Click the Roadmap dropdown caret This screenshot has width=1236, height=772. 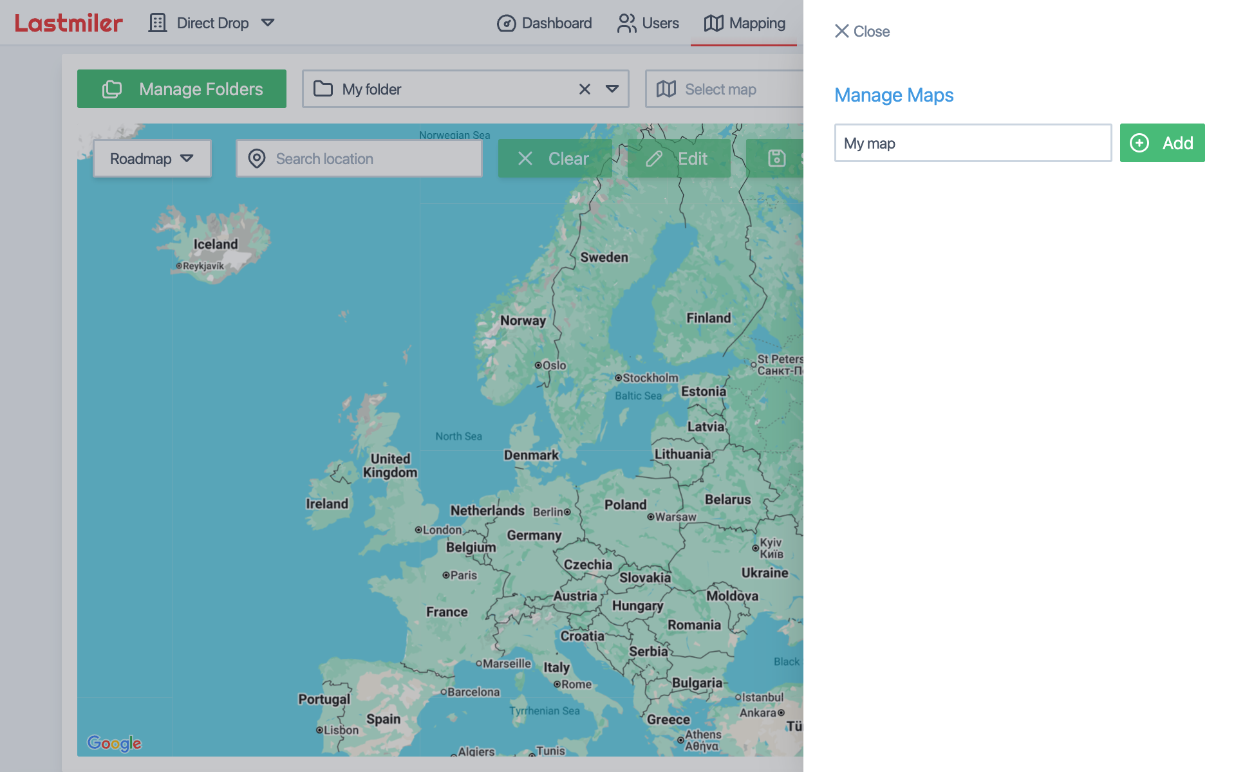pos(187,158)
